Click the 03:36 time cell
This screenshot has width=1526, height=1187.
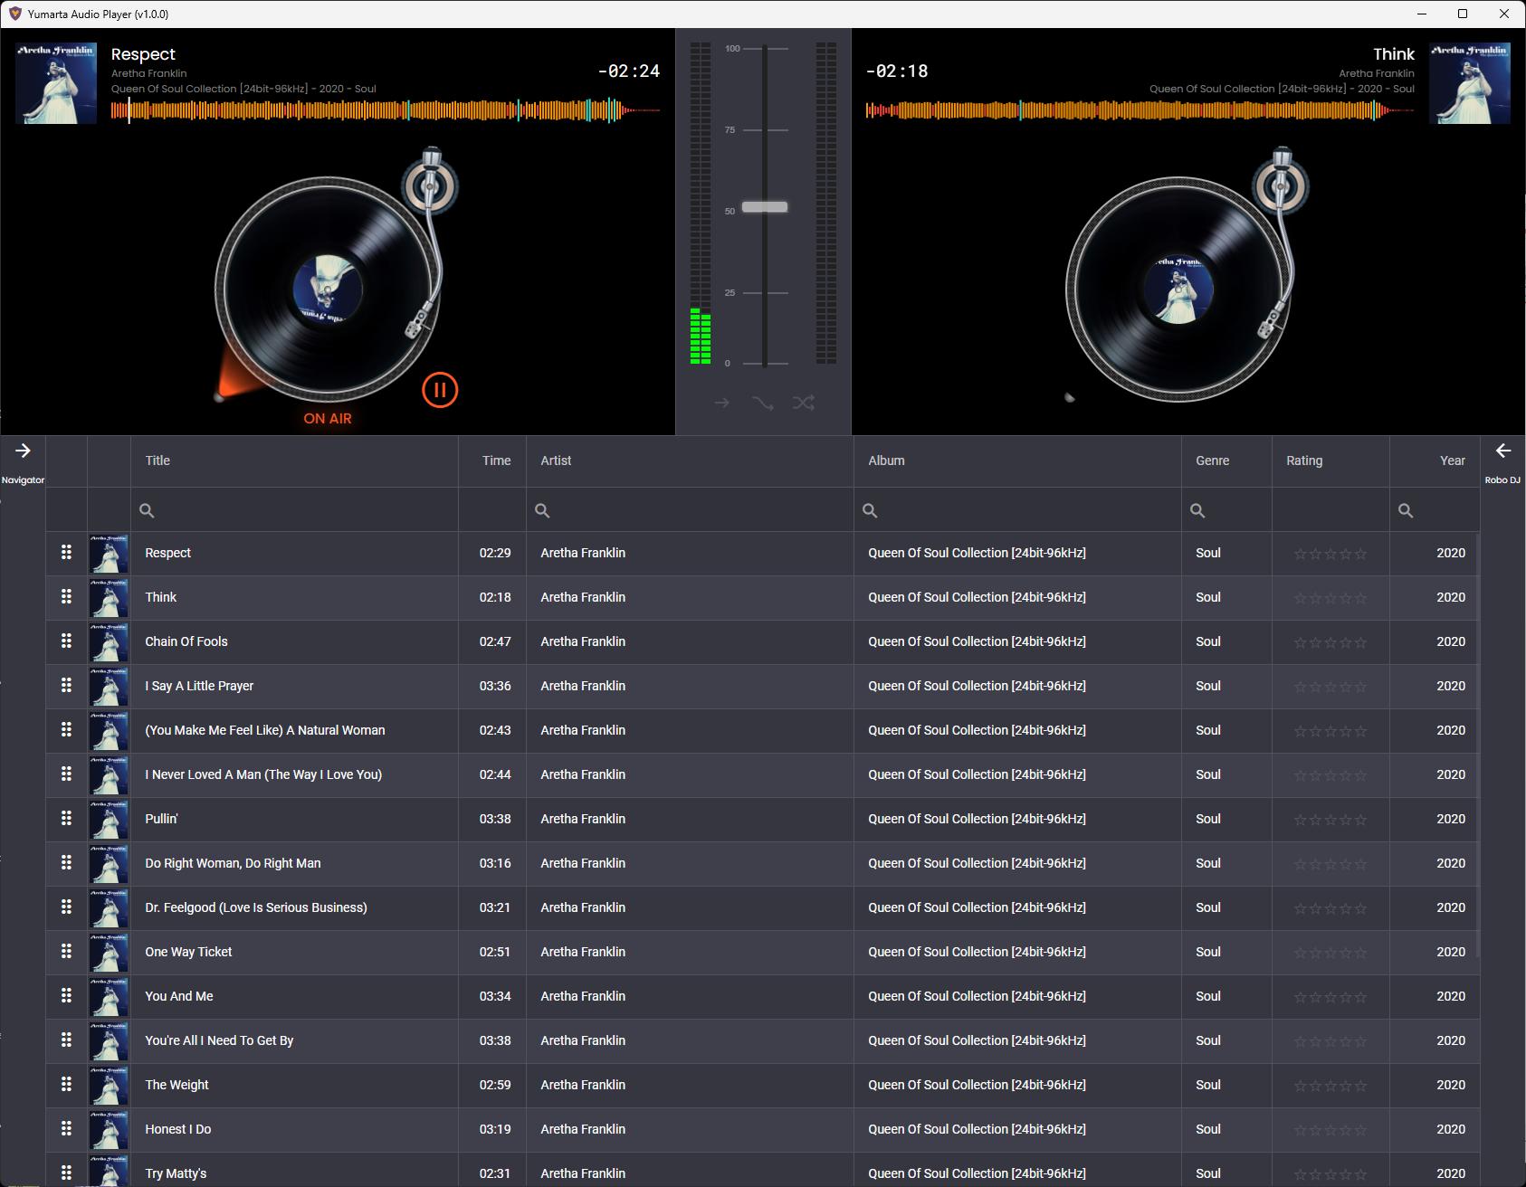[495, 686]
